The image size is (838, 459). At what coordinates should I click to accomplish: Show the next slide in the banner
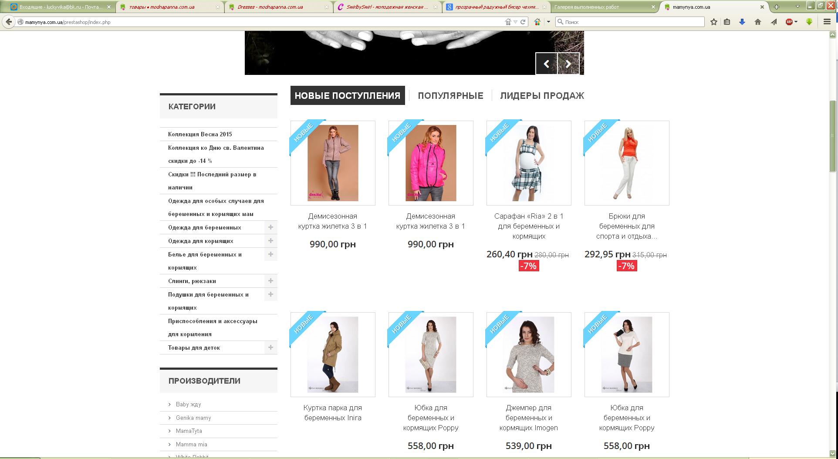(568, 64)
